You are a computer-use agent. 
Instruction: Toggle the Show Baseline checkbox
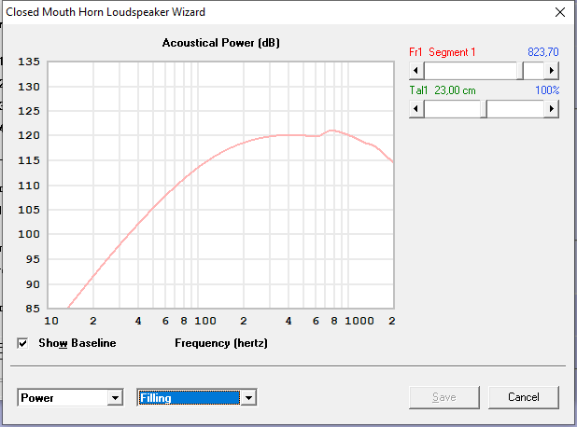pyautogui.click(x=22, y=343)
